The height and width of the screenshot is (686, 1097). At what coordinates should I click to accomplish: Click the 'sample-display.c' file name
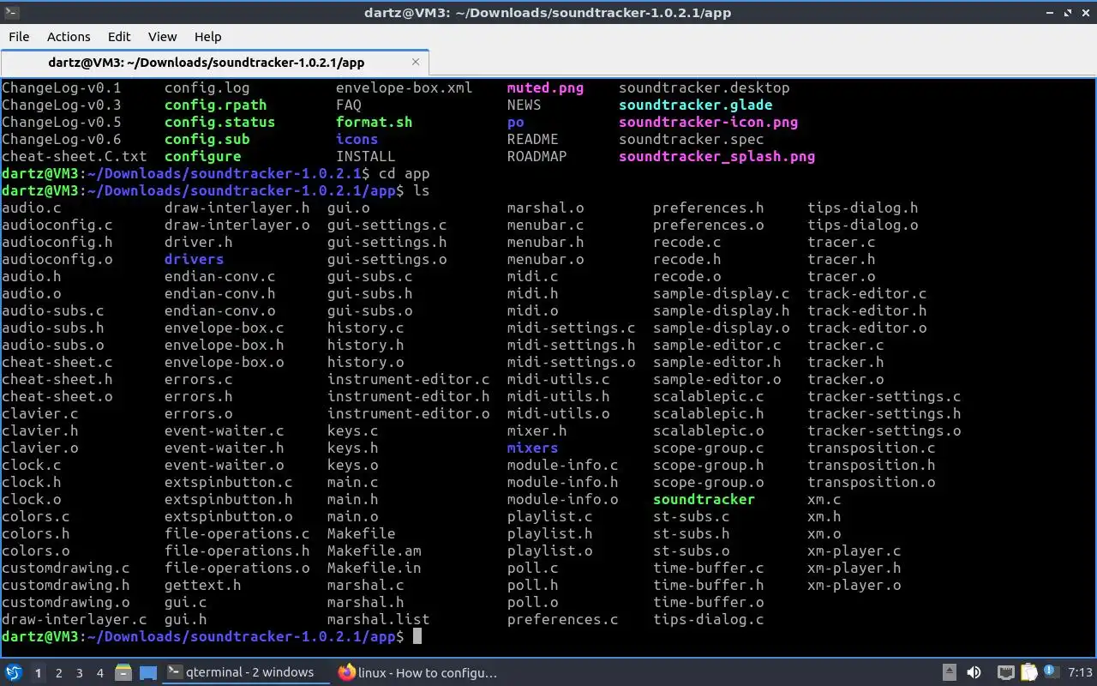pos(722,293)
